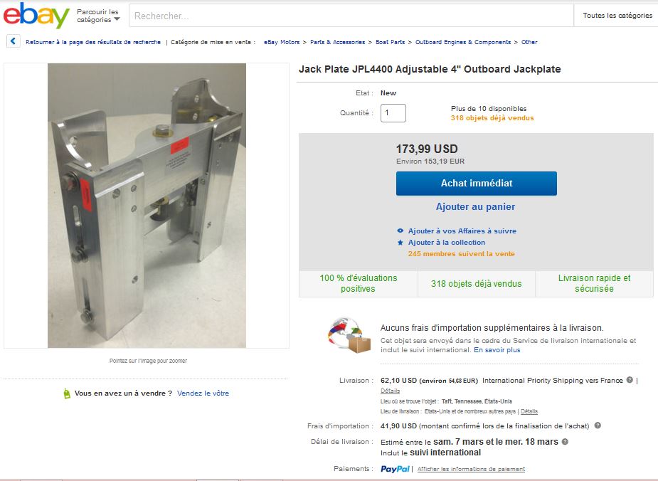Click the star icon for collection

[400, 243]
